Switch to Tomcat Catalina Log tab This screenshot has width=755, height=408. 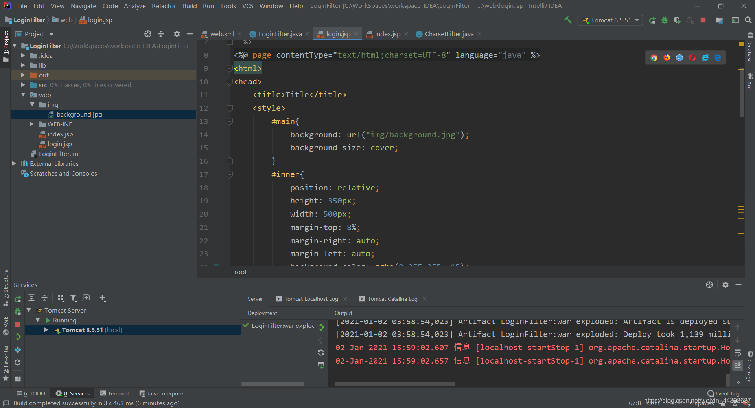click(x=392, y=299)
